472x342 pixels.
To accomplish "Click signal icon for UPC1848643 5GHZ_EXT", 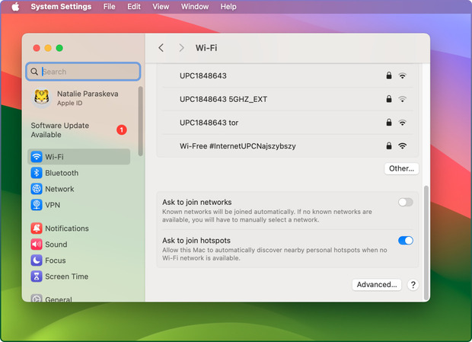I will [402, 99].
